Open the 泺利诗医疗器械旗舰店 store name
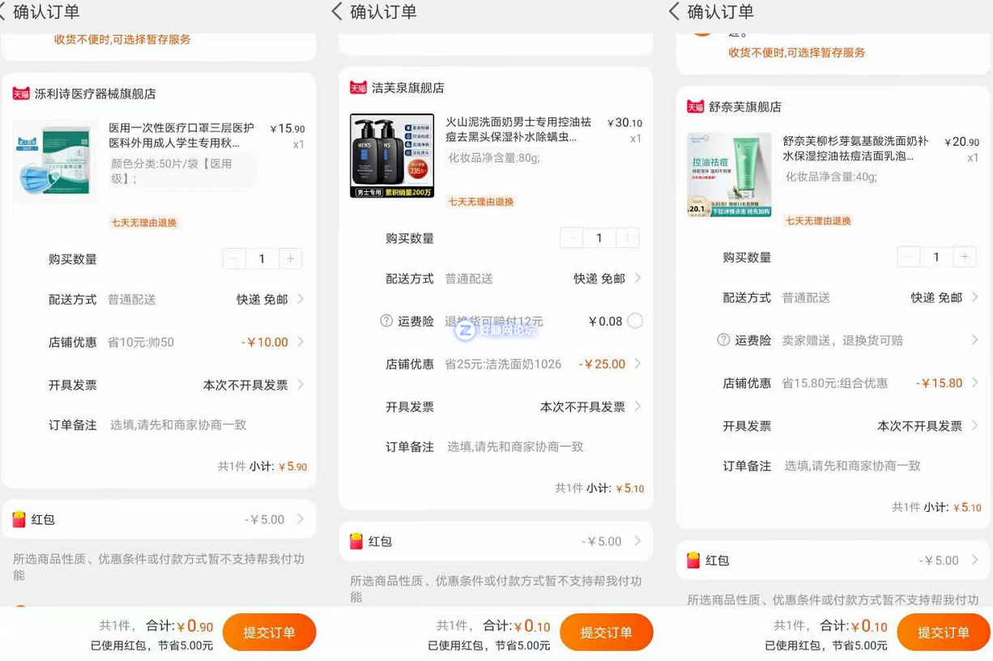 (x=95, y=94)
